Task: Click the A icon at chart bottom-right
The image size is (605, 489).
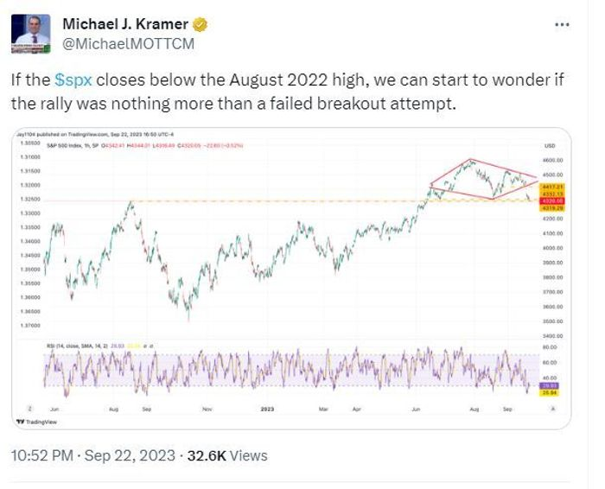Action: point(552,409)
